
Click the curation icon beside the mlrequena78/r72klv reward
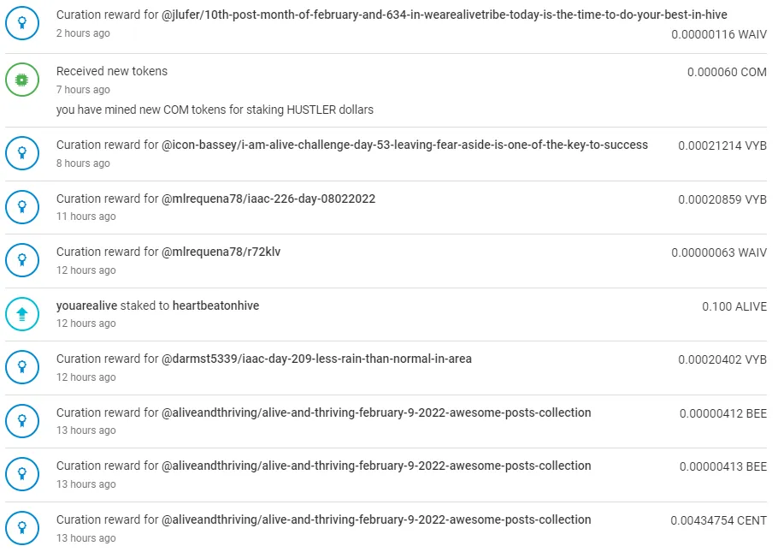pos(22,260)
